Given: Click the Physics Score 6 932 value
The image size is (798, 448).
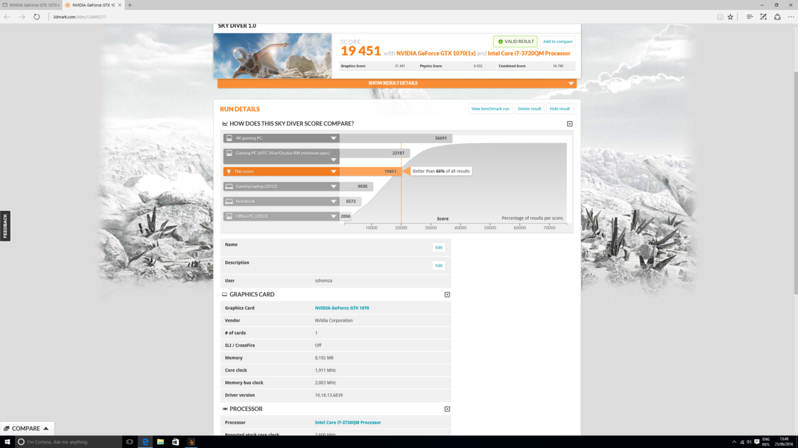Looking at the screenshot, I should click(x=478, y=66).
